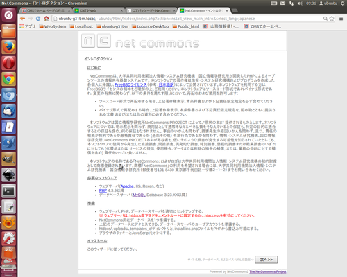Open MySQL link
The width and height of the screenshot is (347, 277).
pos(139,195)
